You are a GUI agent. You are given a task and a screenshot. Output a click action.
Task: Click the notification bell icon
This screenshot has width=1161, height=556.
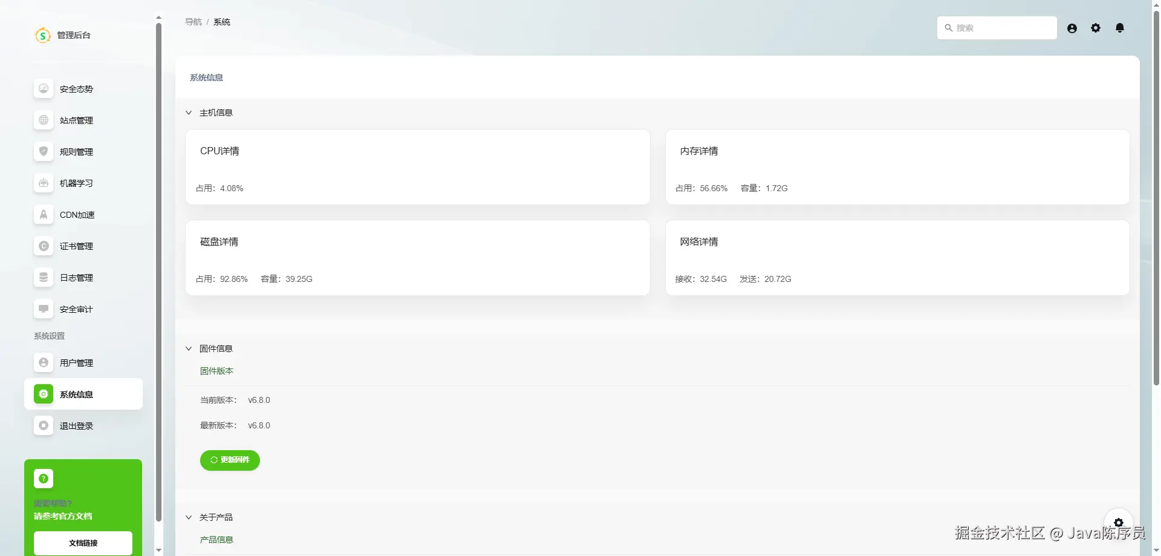[x=1119, y=28]
